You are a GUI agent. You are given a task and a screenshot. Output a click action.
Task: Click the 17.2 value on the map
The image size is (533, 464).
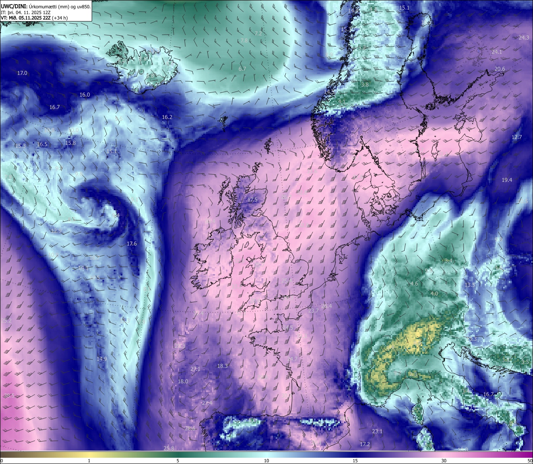tap(365, 444)
